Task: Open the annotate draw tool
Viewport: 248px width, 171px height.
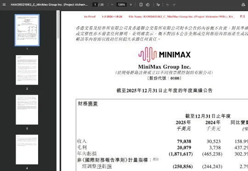Action: [x=158, y=5]
